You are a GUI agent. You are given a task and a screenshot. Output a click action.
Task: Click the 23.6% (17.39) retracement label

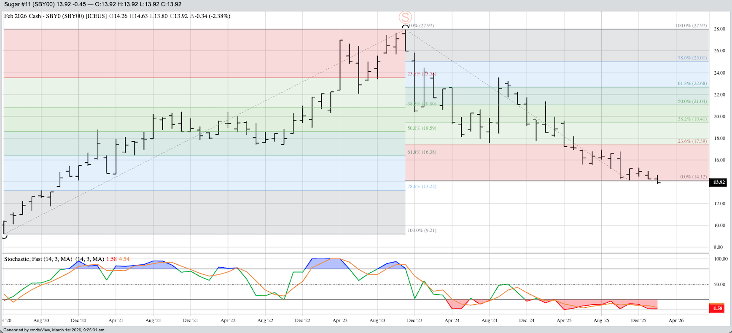pyautogui.click(x=692, y=141)
